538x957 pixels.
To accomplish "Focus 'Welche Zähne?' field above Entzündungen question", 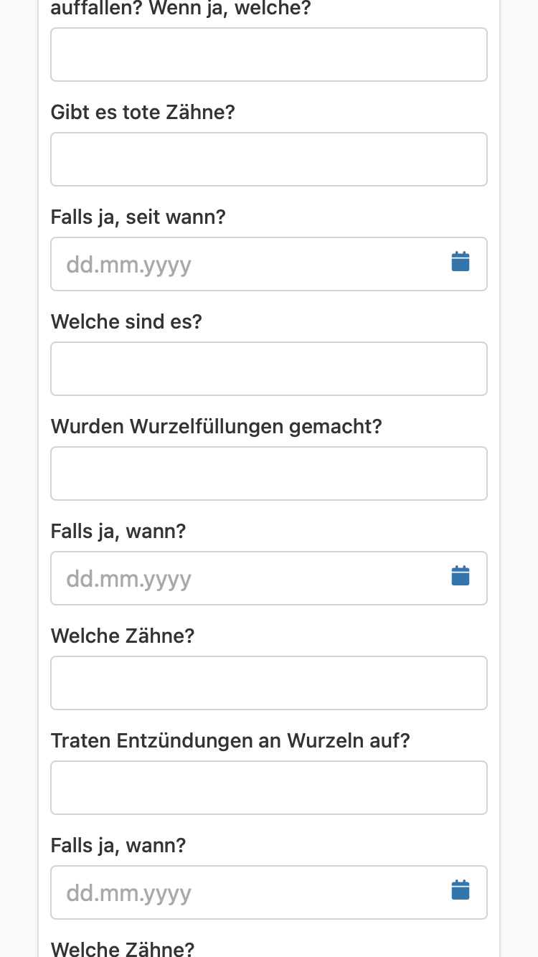I will pos(269,683).
